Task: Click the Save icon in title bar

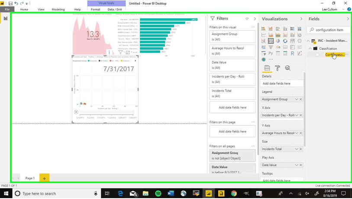Action: click(x=10, y=3)
